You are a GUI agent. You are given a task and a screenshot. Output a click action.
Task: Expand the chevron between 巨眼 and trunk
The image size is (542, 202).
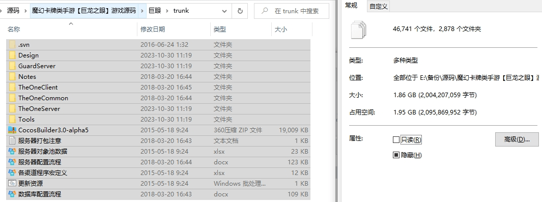pyautogui.click(x=167, y=11)
